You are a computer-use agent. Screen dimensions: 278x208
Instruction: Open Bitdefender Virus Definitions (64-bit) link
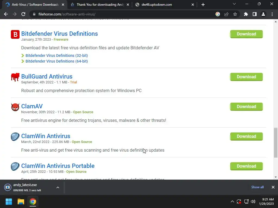(57, 61)
